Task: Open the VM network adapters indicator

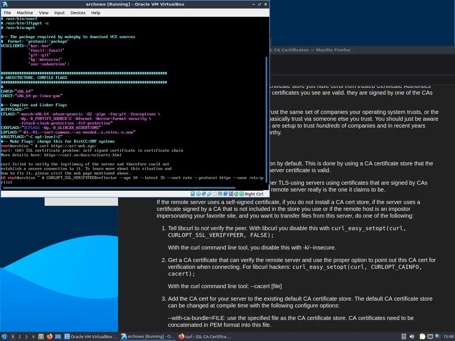Action: point(204,194)
